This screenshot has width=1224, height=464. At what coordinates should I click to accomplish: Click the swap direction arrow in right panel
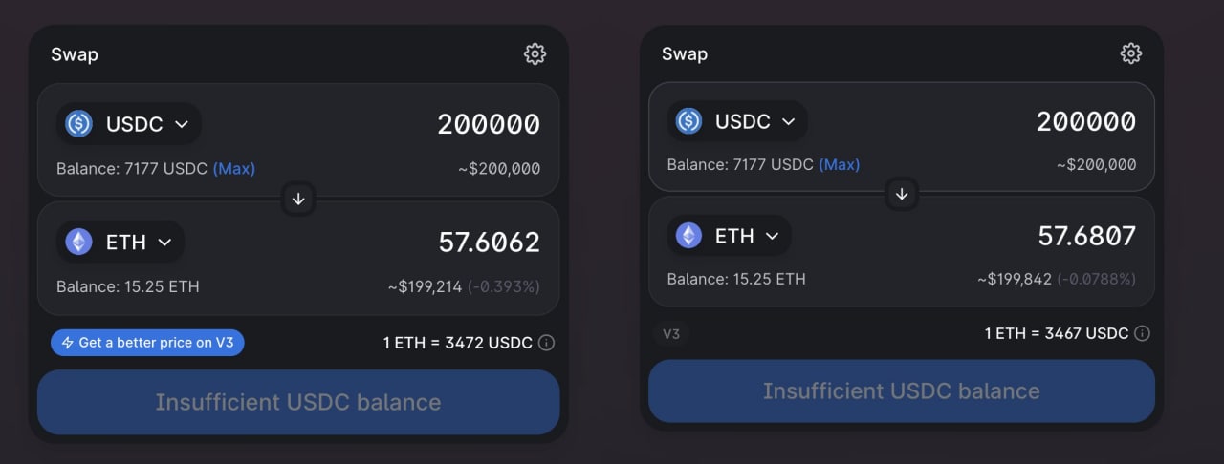[902, 194]
